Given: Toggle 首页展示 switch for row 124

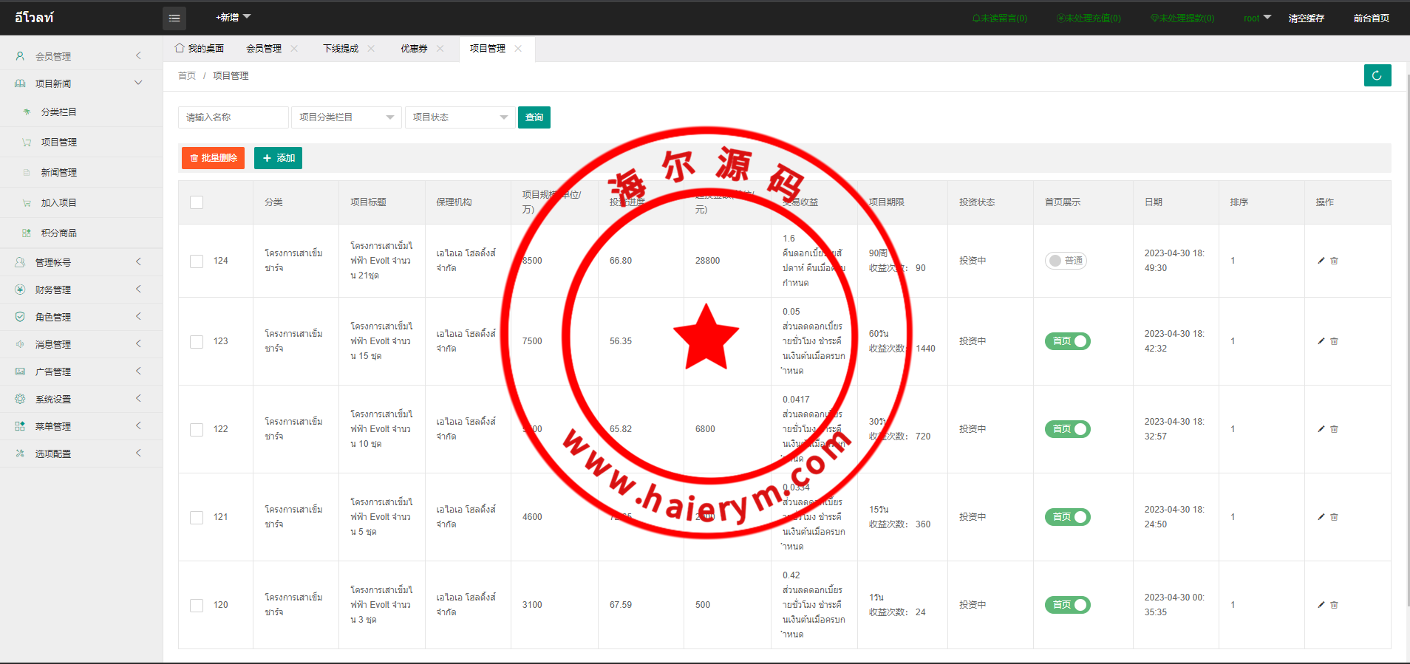Looking at the screenshot, I should [x=1066, y=261].
